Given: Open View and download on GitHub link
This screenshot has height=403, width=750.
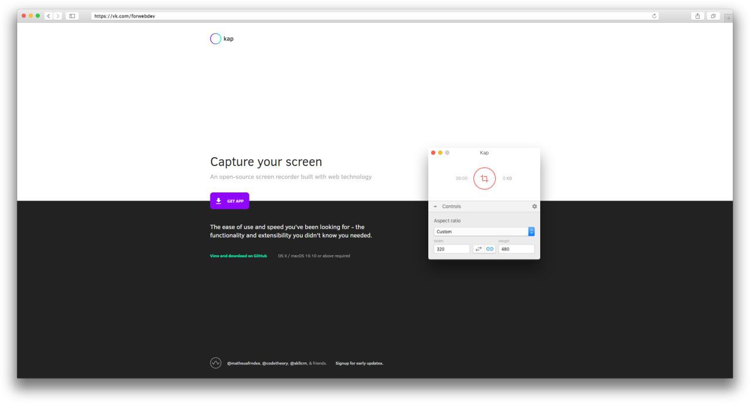Looking at the screenshot, I should [x=238, y=256].
